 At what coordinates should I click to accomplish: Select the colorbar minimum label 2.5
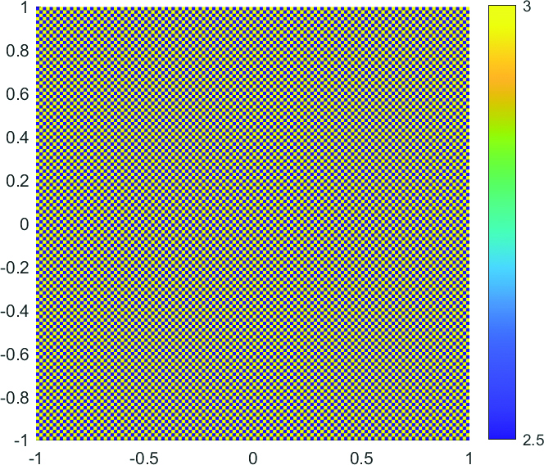click(533, 441)
